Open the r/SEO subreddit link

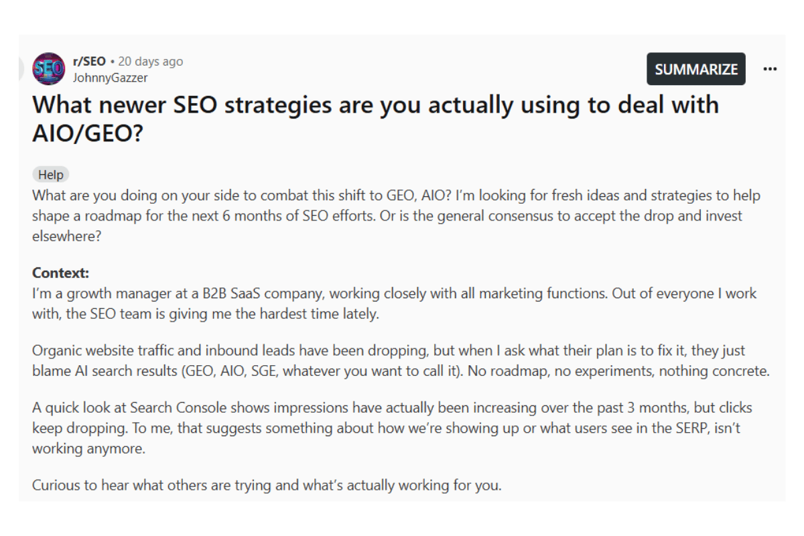pyautogui.click(x=89, y=61)
